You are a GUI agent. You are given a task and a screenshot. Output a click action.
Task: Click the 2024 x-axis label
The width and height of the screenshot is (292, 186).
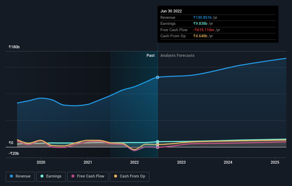(228, 163)
